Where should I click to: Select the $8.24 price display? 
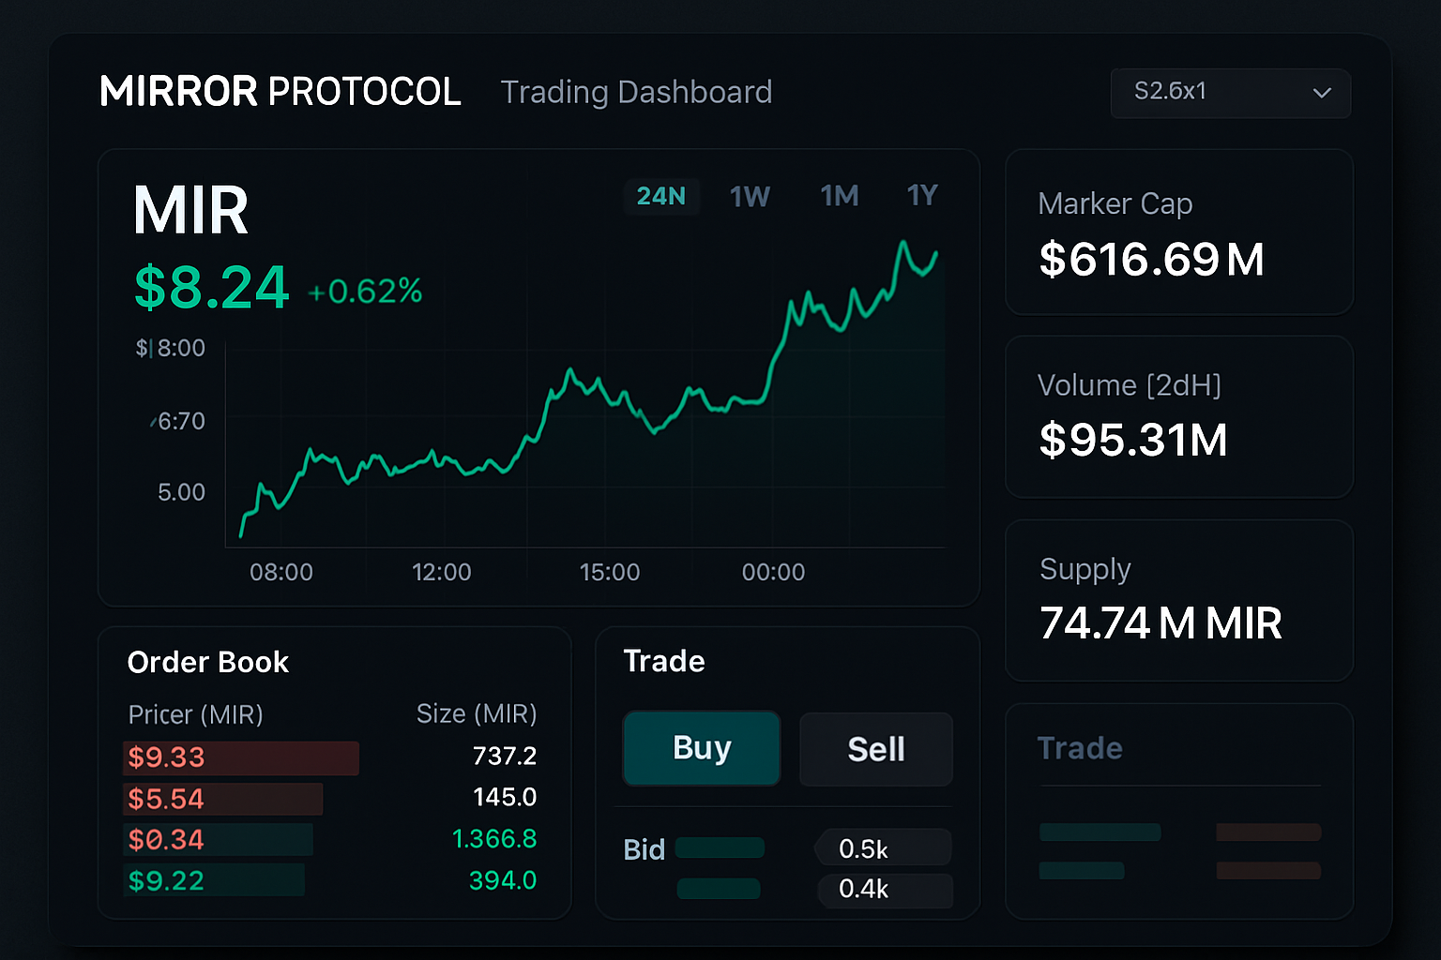[x=210, y=288]
